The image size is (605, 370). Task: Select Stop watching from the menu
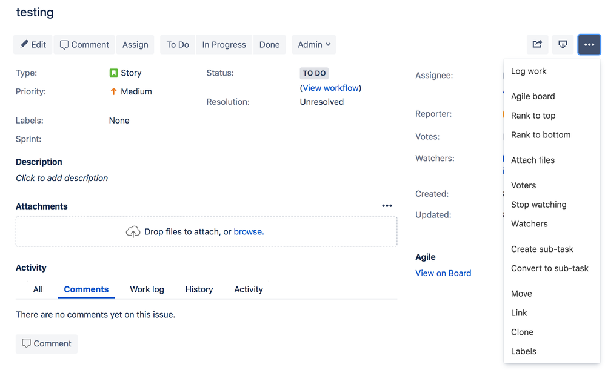[538, 204]
